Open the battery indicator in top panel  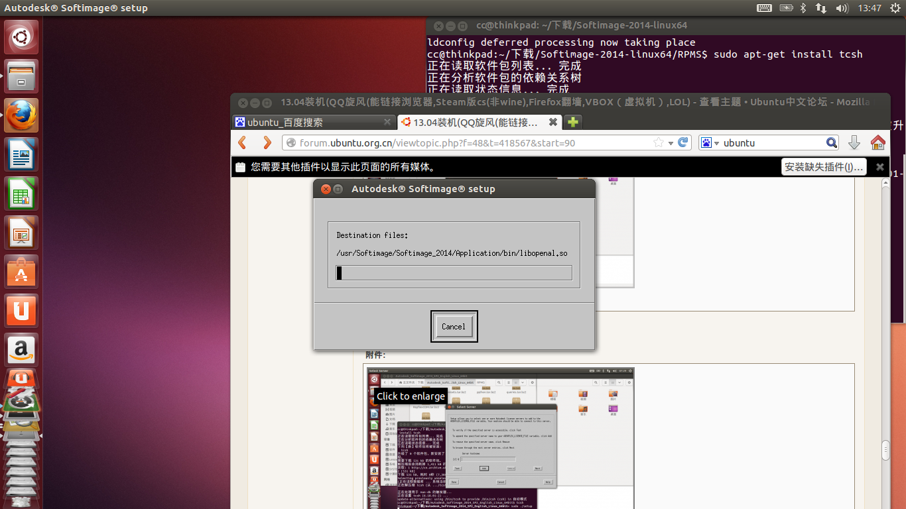pos(786,8)
